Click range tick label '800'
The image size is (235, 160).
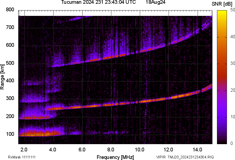[10, 10]
